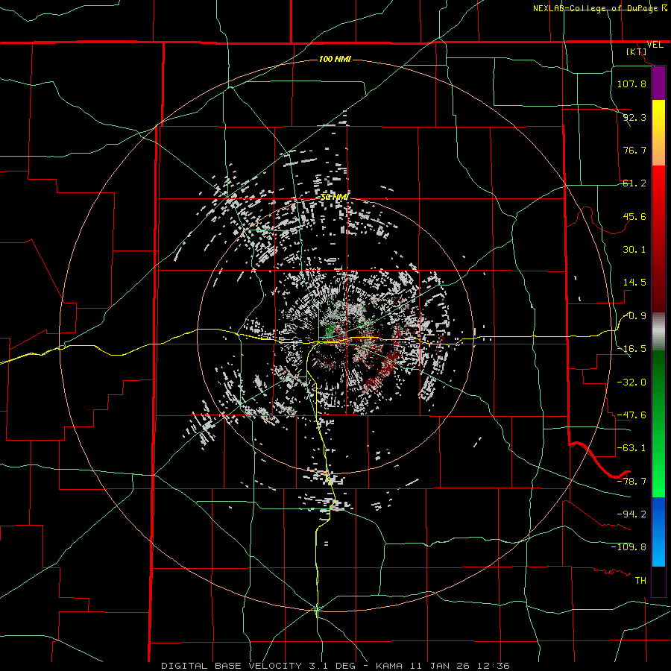Click the -32.0 value on velocity scale
Screen dimensions: 671x671
click(x=631, y=382)
